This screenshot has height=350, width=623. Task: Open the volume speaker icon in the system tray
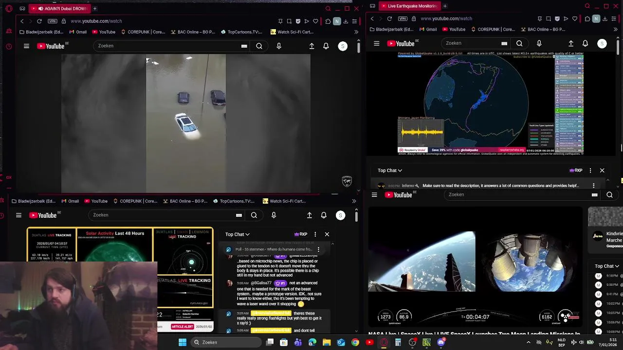(581, 343)
